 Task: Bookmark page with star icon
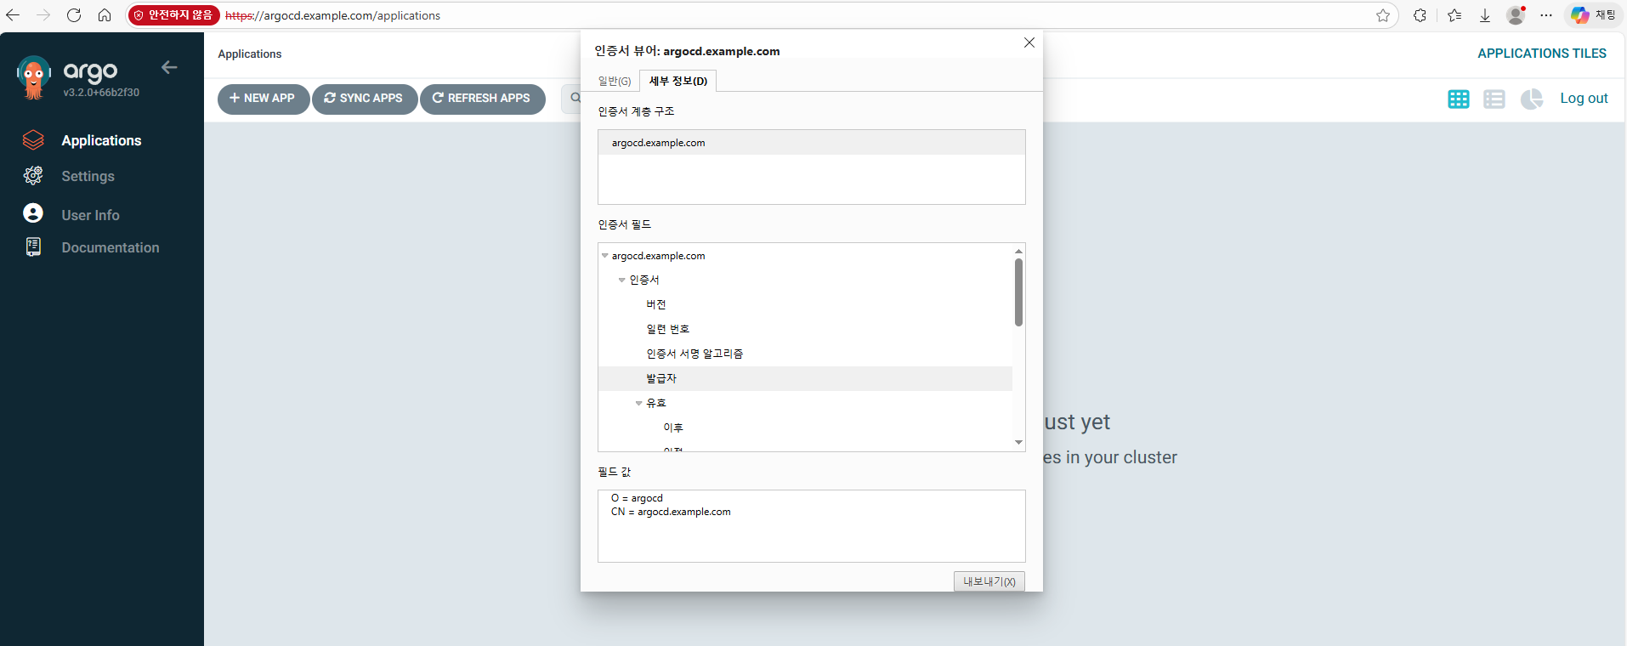(1383, 15)
